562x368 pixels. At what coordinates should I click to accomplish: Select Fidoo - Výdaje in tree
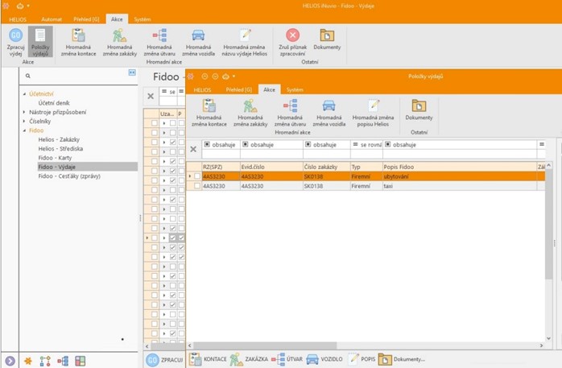tap(88, 167)
